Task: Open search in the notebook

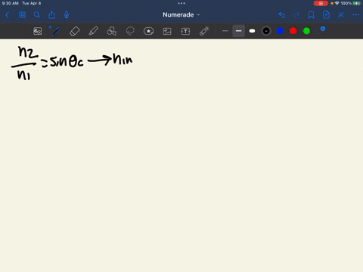Action: (x=37, y=15)
